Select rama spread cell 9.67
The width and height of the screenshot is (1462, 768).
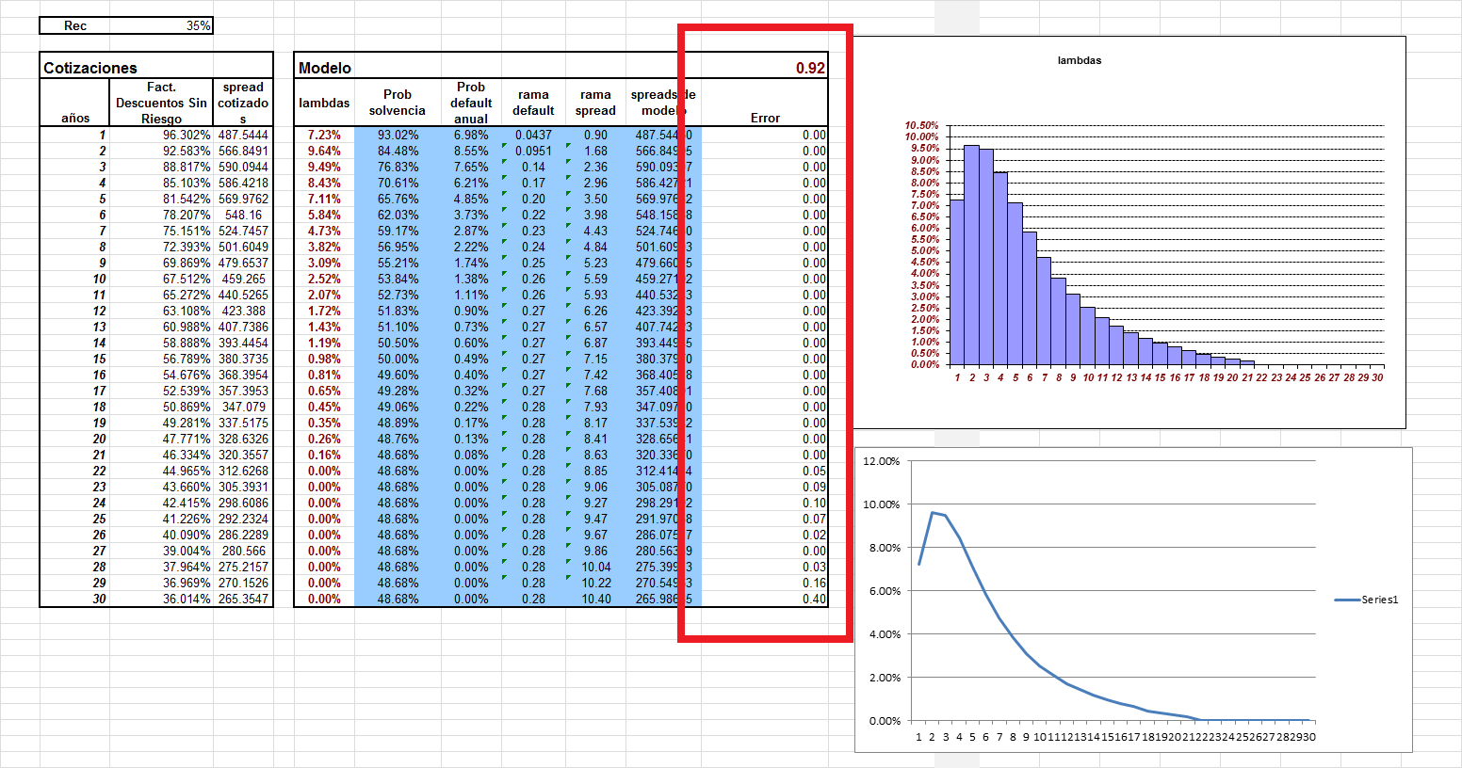pyautogui.click(x=595, y=535)
